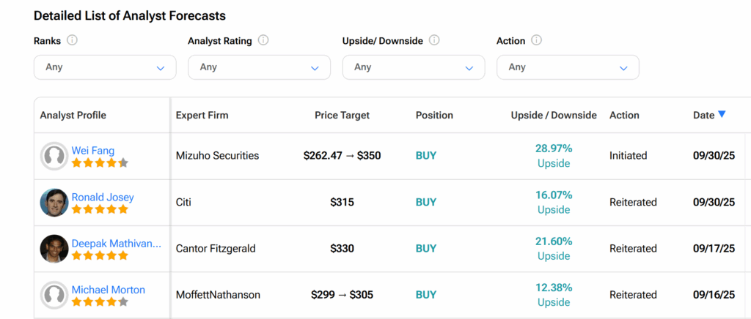Click Michael Morton's placeholder avatar
Screen dimensions: 751x319
(x=54, y=295)
